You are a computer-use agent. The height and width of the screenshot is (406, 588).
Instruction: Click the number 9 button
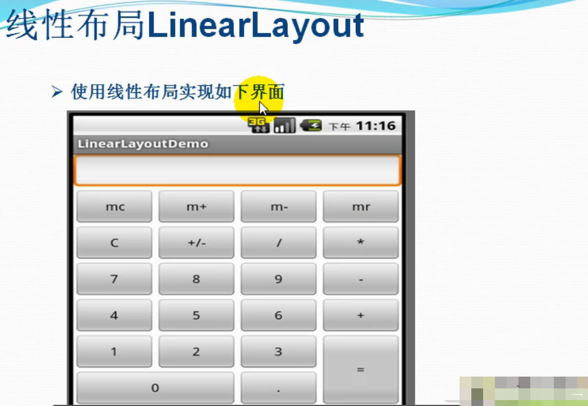click(279, 279)
